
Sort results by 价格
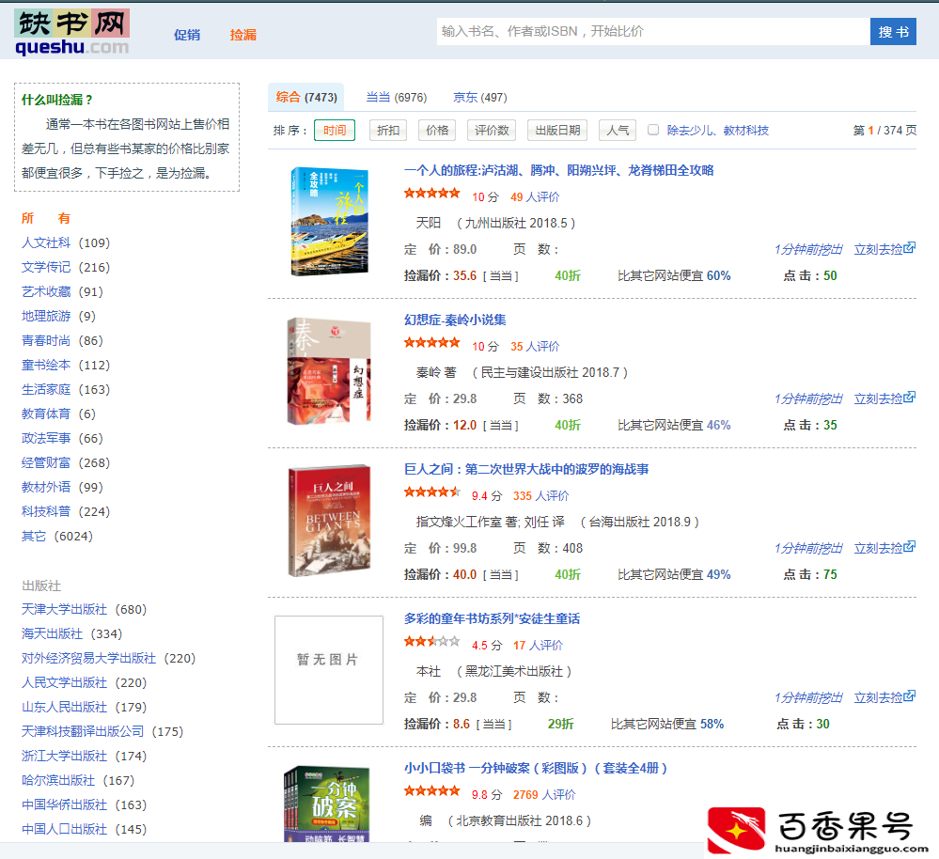tap(437, 130)
